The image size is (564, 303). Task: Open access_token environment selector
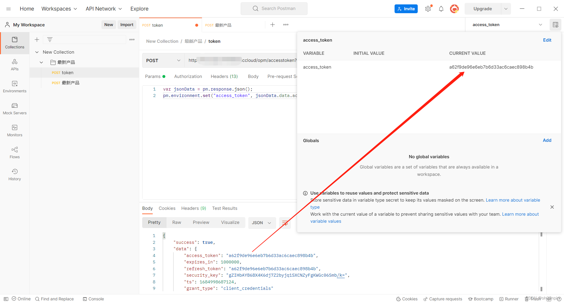tap(507, 25)
